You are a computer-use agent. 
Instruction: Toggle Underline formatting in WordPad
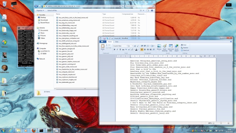(x=120, y=50)
